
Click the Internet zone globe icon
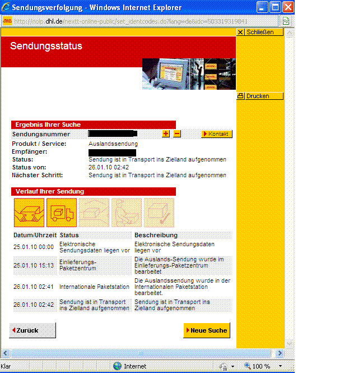(x=117, y=366)
